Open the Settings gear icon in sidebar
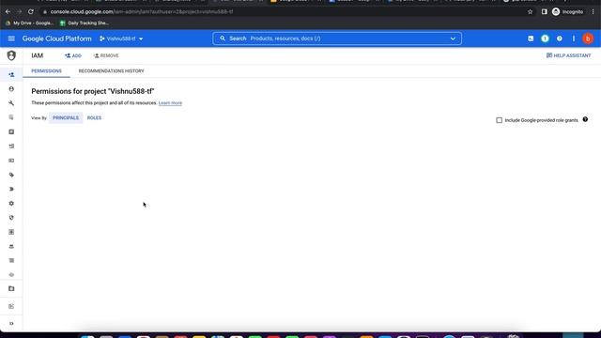601x338 pixels. click(11, 204)
